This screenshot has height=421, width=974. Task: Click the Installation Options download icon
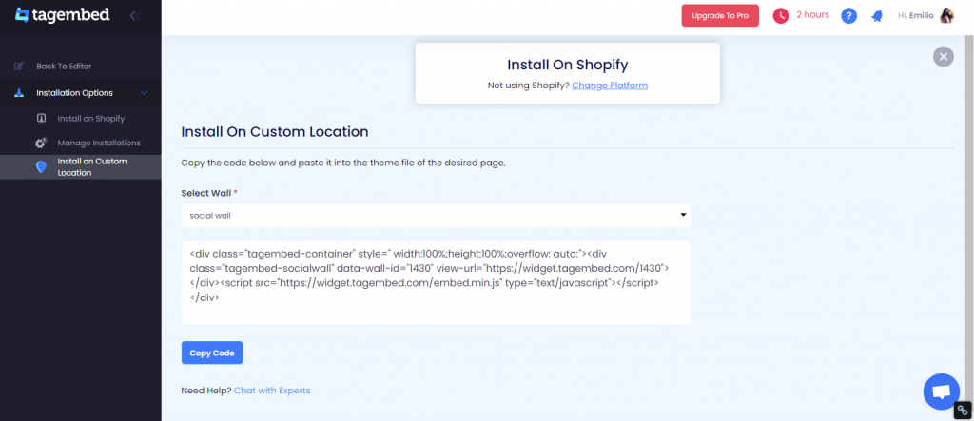(x=19, y=93)
